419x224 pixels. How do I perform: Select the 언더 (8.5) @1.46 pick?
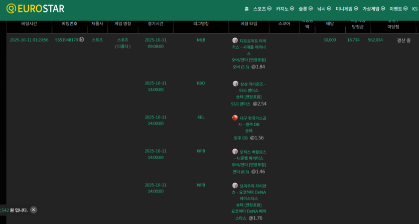coord(249,172)
